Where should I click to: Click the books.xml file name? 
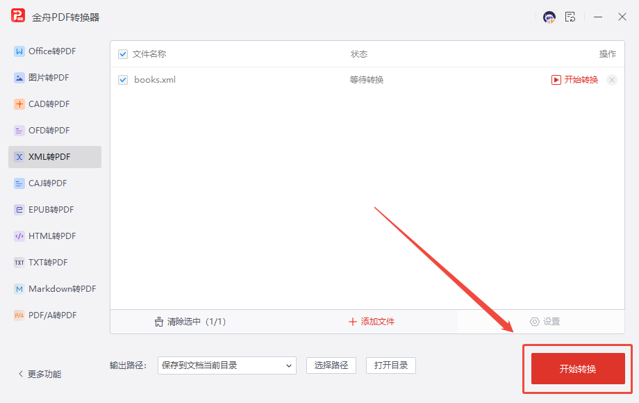pos(155,80)
